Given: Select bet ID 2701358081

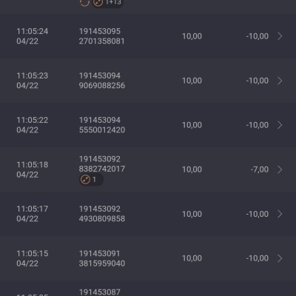Looking at the screenshot, I should pos(101,41).
